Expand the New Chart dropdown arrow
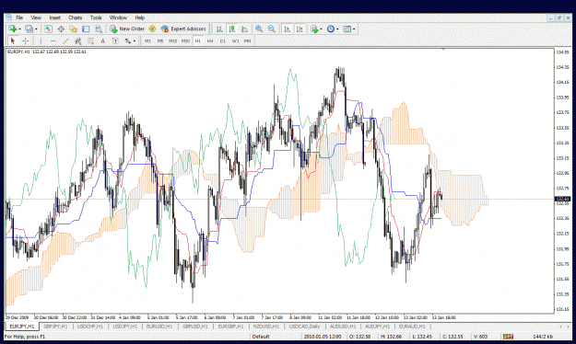The width and height of the screenshot is (576, 344). tap(19, 29)
